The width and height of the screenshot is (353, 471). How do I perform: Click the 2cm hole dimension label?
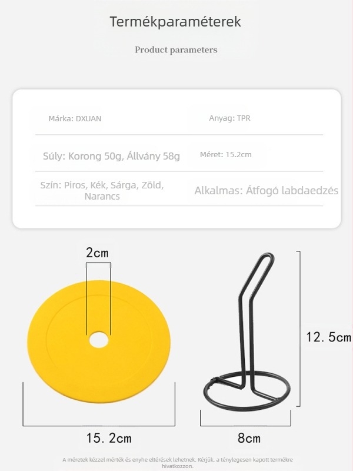[x=98, y=253]
